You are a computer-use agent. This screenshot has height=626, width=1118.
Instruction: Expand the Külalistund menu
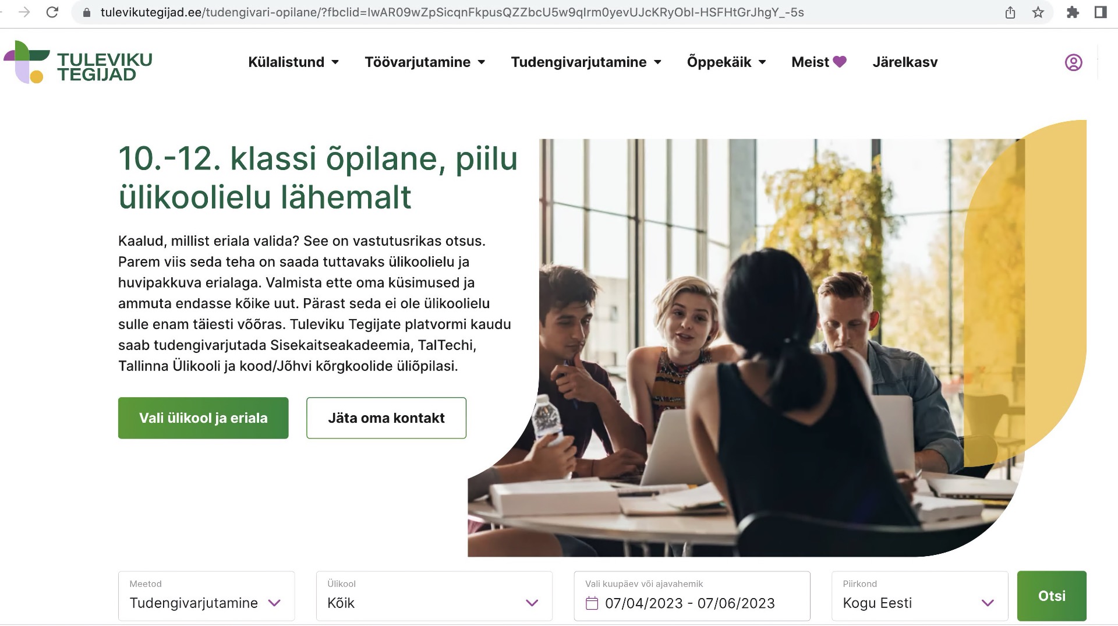pos(293,62)
